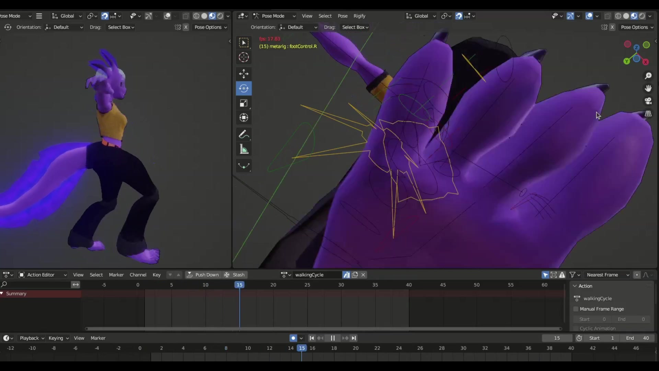Toggle X-ray in right viewport header

coord(607,16)
